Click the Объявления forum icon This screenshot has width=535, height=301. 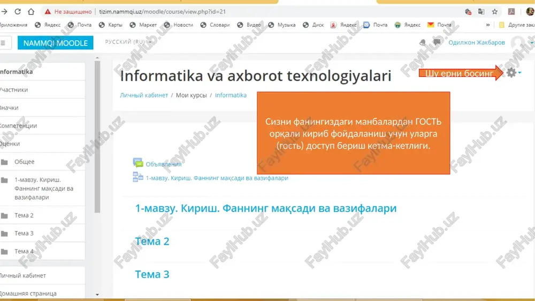coord(138,163)
